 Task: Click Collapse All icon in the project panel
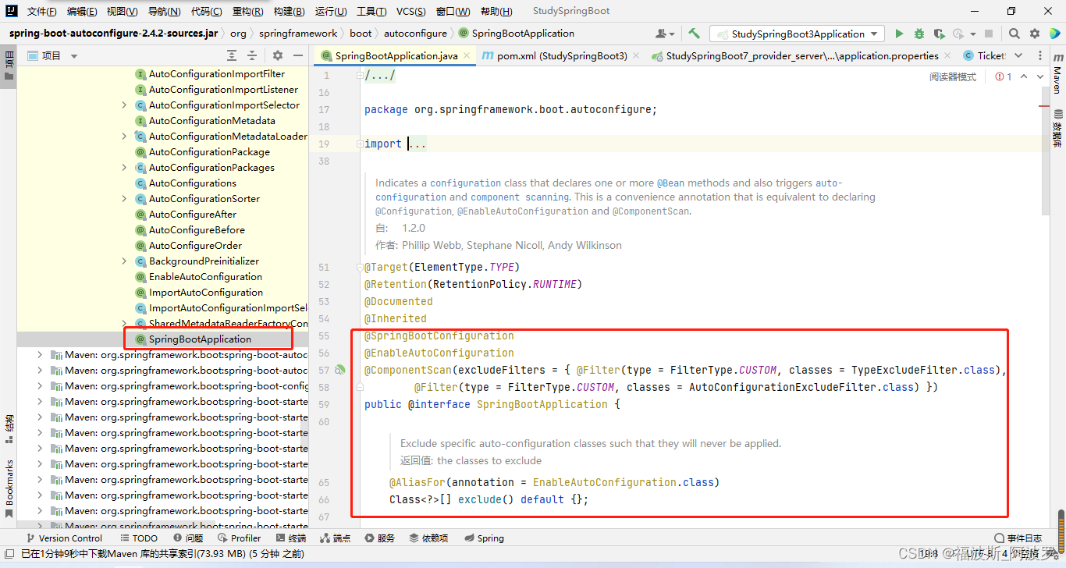coord(252,55)
